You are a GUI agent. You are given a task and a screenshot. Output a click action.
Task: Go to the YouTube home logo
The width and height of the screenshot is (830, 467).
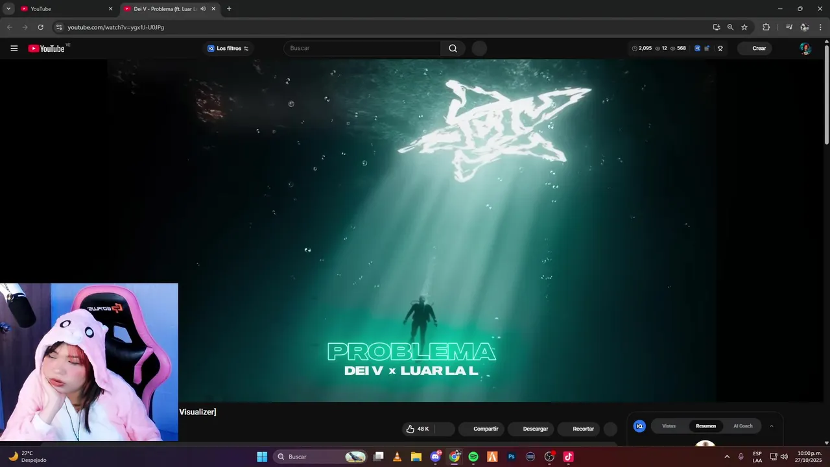(47, 49)
